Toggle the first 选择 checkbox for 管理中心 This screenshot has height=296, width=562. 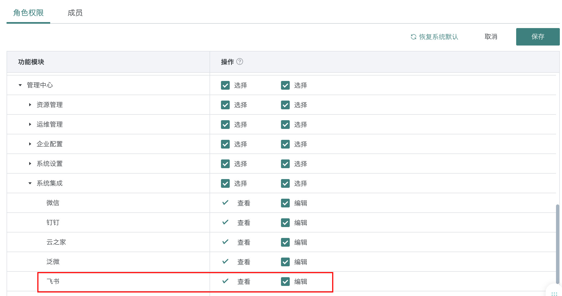[x=225, y=85]
